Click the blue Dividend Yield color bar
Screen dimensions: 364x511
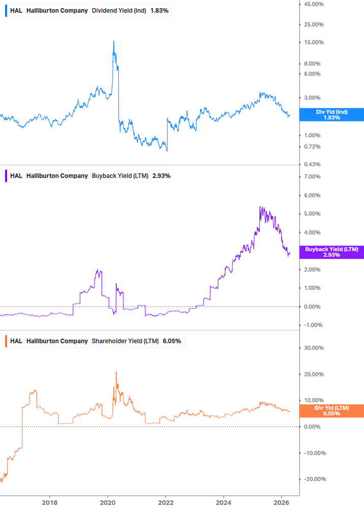(x=6, y=11)
